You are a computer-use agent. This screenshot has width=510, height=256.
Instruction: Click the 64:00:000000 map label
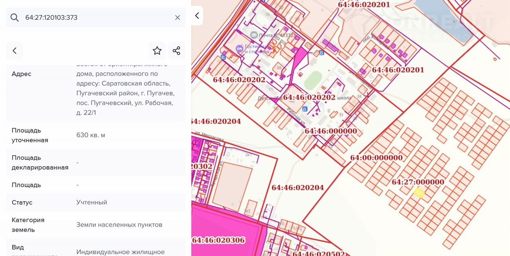[376, 158]
